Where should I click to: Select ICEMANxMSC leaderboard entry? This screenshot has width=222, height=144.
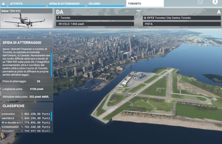pos(26,127)
